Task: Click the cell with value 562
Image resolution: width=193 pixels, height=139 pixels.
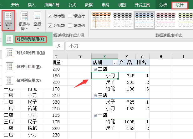Action: coord(127,109)
